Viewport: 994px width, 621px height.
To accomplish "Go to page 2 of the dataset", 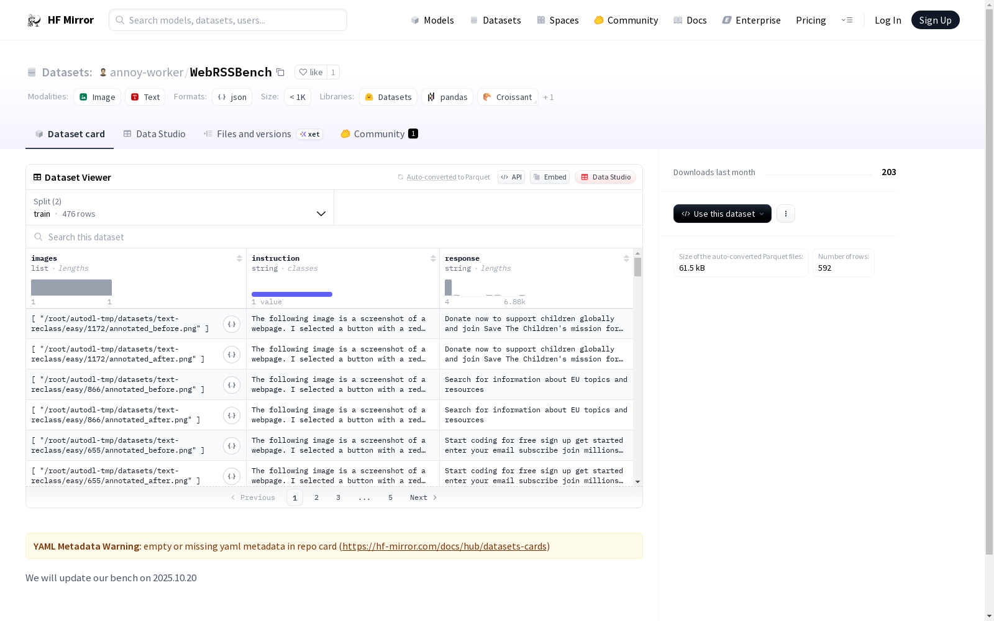I will [316, 497].
